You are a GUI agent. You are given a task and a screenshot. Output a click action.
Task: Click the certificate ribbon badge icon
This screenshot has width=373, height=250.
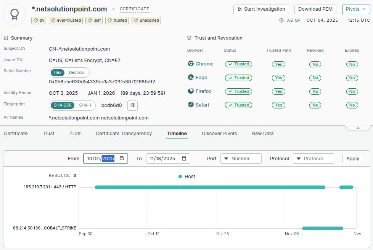pos(14,14)
